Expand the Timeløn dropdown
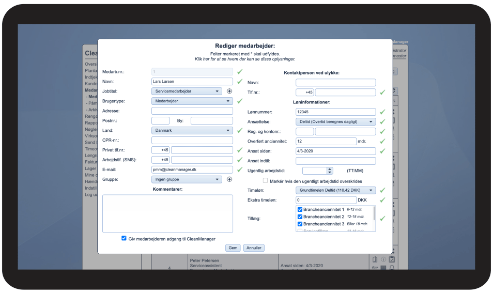Viewport: 493px width, 293px height. click(x=336, y=190)
